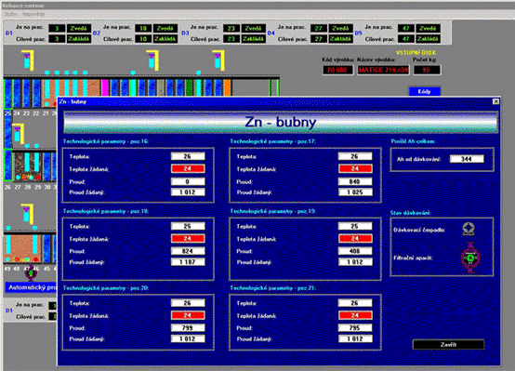Click the Dávkovací čerpadlo pump icon
The width and height of the screenshot is (515, 371).
click(x=469, y=229)
